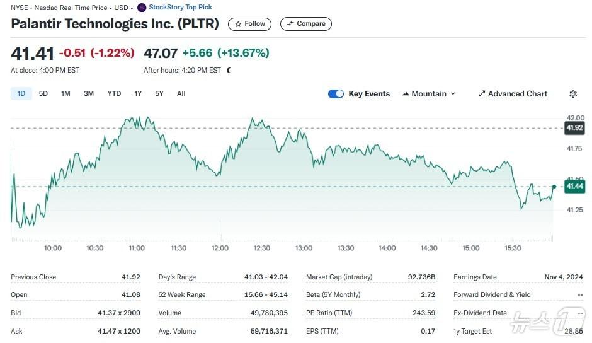Switch to the 5D time range
This screenshot has width=592, height=343.
point(43,93)
